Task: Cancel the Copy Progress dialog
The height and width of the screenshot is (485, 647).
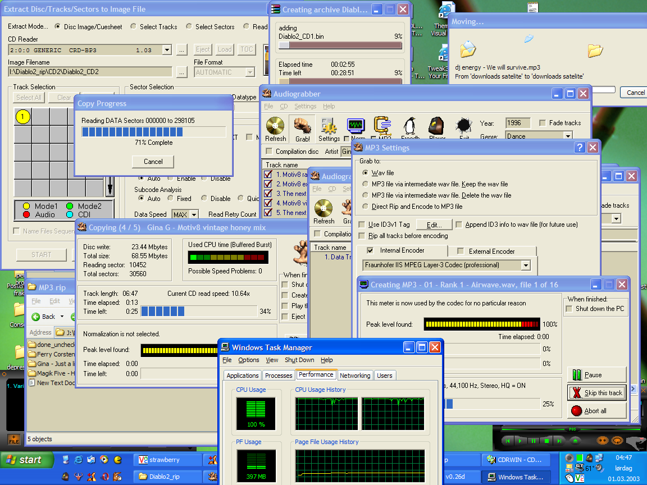Action: coord(153,162)
